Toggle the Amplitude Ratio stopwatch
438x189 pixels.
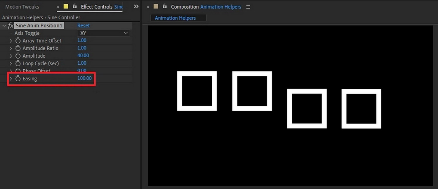pos(18,48)
